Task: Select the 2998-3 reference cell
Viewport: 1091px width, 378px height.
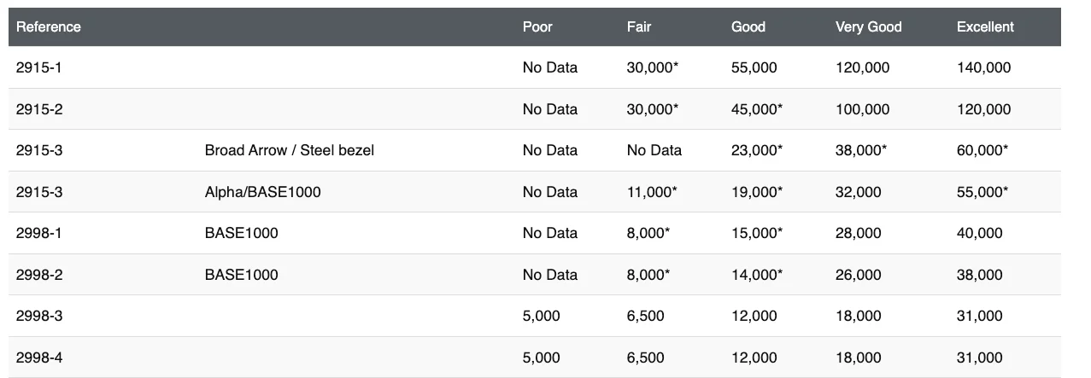Action: click(39, 316)
